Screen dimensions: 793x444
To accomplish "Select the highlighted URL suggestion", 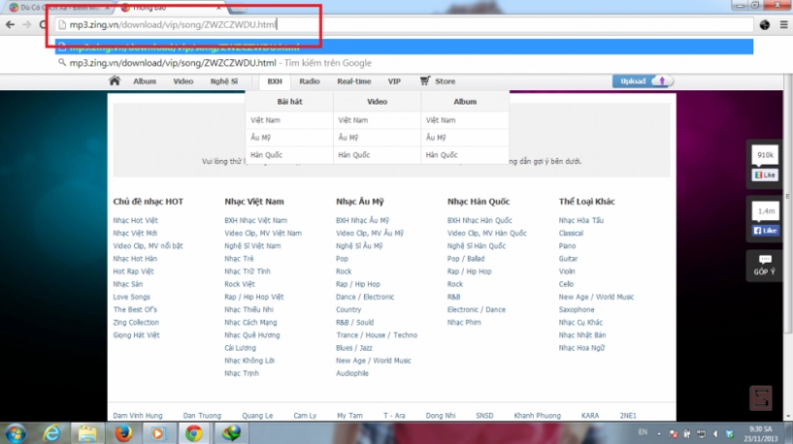I will pos(405,47).
